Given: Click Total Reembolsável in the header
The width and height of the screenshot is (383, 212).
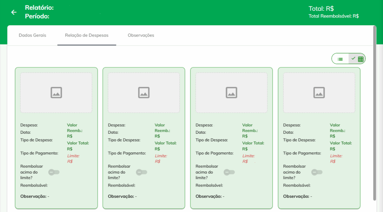Looking at the screenshot, I should pos(333,16).
